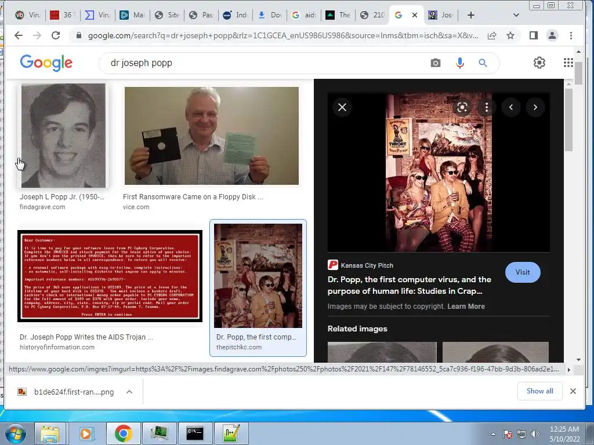Go back to previous page
This screenshot has height=445, width=594.
tap(18, 35)
